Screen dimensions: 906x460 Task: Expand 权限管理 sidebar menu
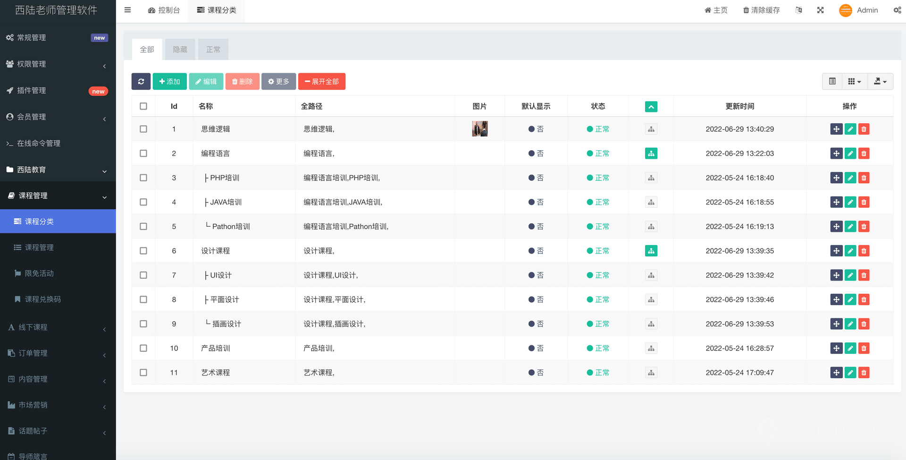(58, 64)
